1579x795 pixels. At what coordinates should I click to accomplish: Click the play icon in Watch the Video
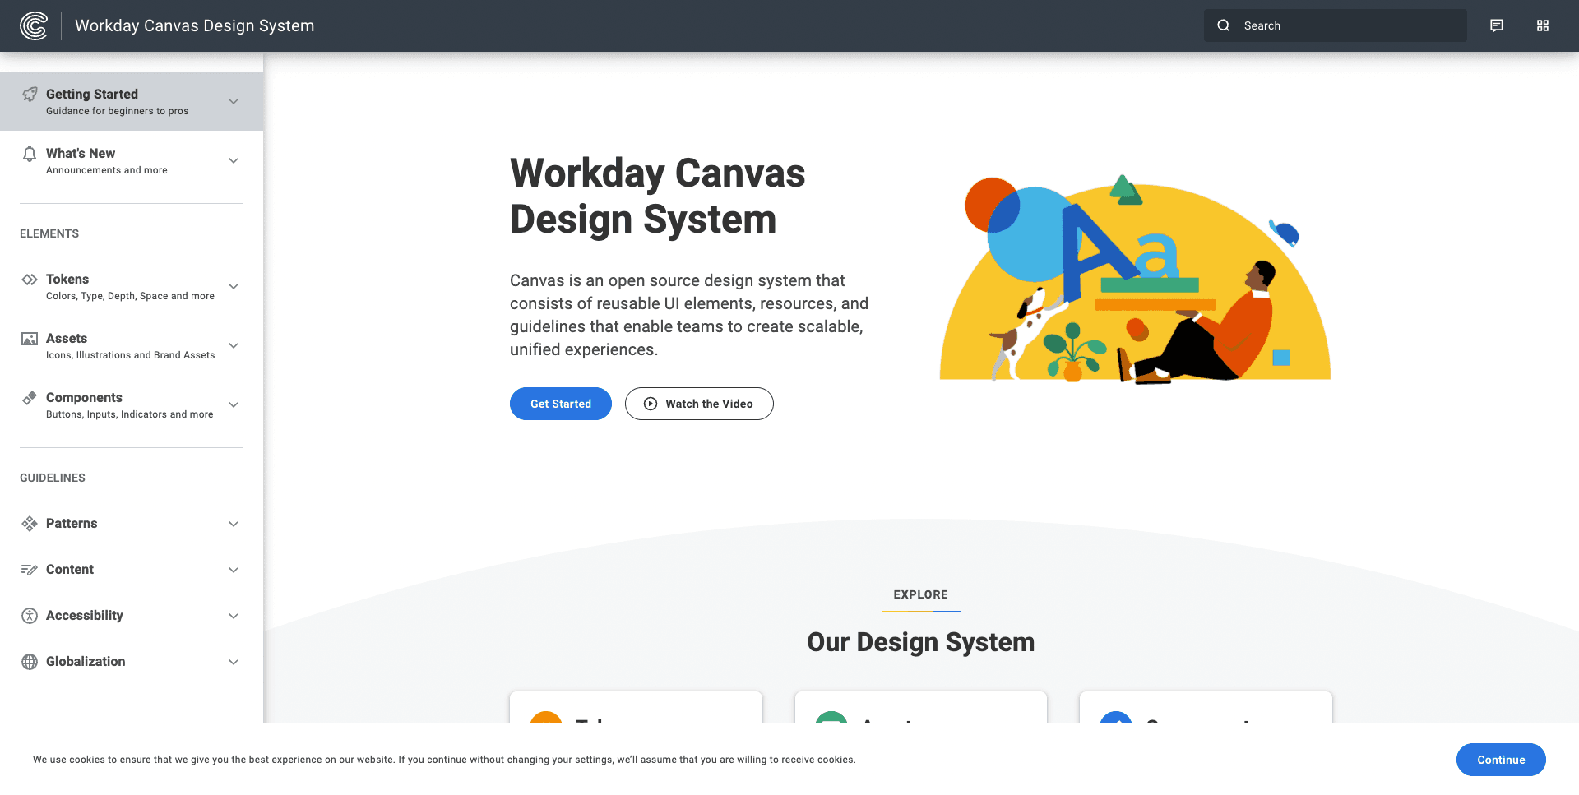(x=651, y=404)
